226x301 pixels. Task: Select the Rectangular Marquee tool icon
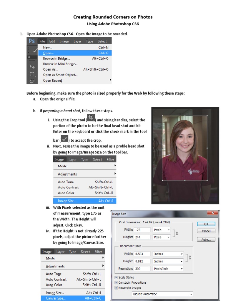[x=32, y=74]
